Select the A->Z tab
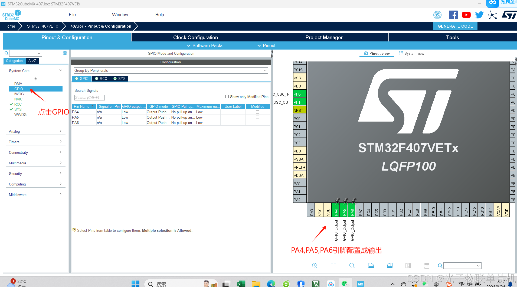 pyautogui.click(x=32, y=61)
